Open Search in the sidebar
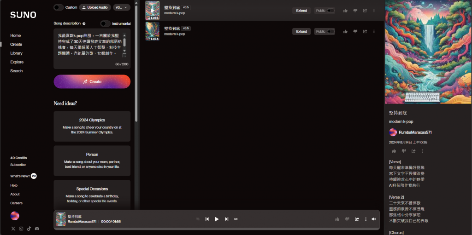The width and height of the screenshot is (472, 235). pyautogui.click(x=16, y=71)
